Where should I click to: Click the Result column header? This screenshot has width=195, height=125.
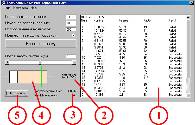[x=172, y=20]
